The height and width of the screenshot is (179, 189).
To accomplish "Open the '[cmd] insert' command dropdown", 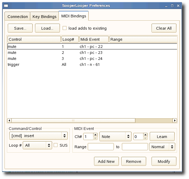I will click(x=38, y=136).
